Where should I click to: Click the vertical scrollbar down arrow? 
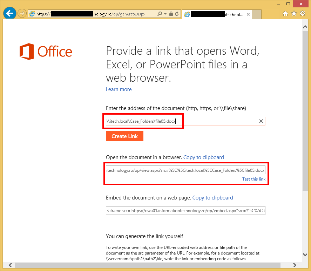305,255
